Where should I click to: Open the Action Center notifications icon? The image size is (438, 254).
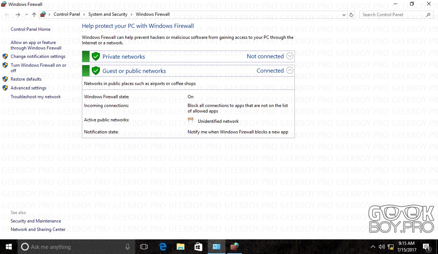tap(426, 247)
